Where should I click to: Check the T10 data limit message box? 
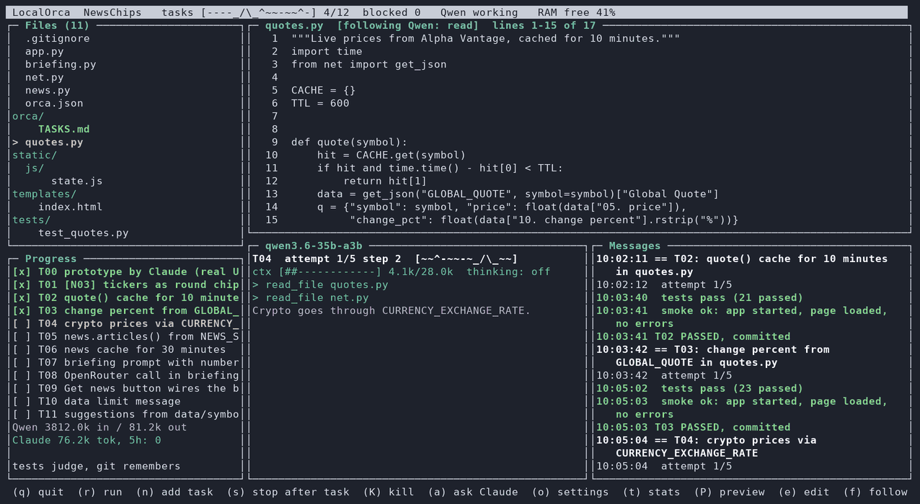pos(22,401)
